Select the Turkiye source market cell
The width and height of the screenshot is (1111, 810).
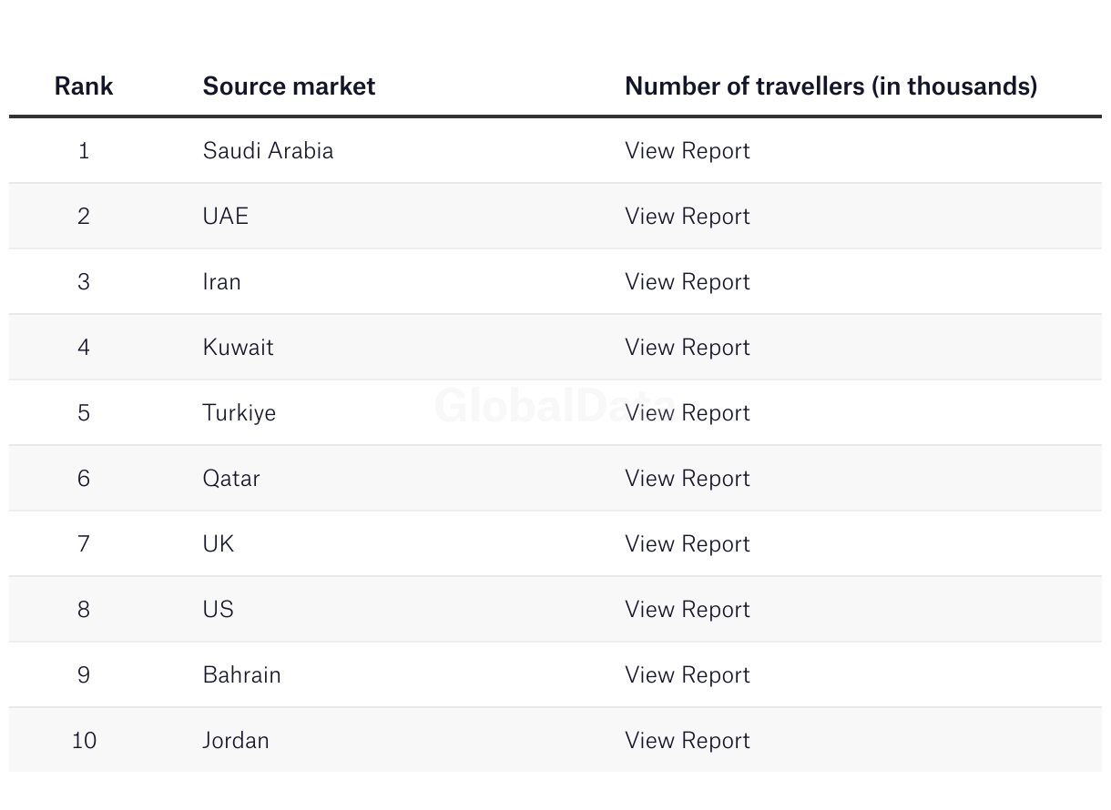tap(239, 413)
